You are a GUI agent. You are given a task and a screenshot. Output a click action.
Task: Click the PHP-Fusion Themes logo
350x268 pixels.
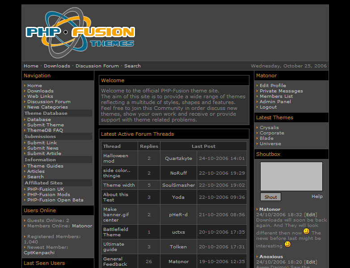pos(80,33)
